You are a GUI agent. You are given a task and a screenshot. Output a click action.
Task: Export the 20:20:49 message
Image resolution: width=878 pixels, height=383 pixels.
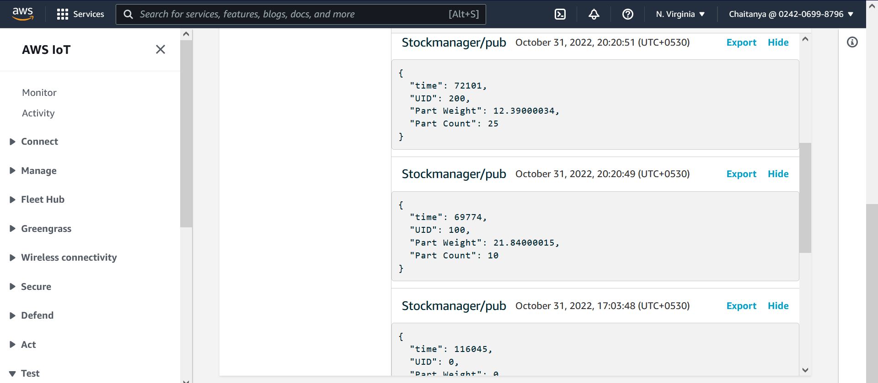[741, 174]
